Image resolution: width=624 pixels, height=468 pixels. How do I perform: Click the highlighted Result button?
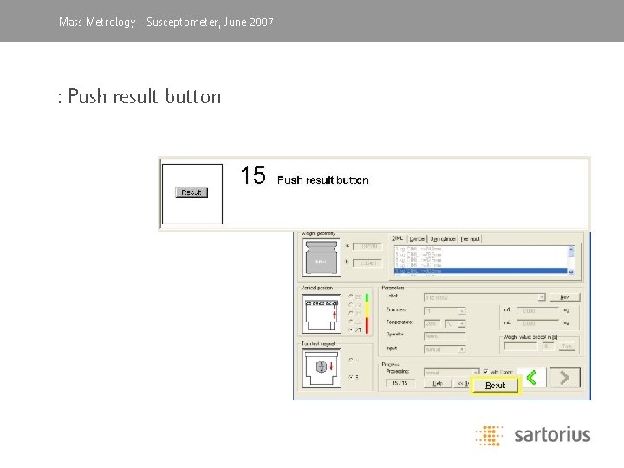point(495,385)
